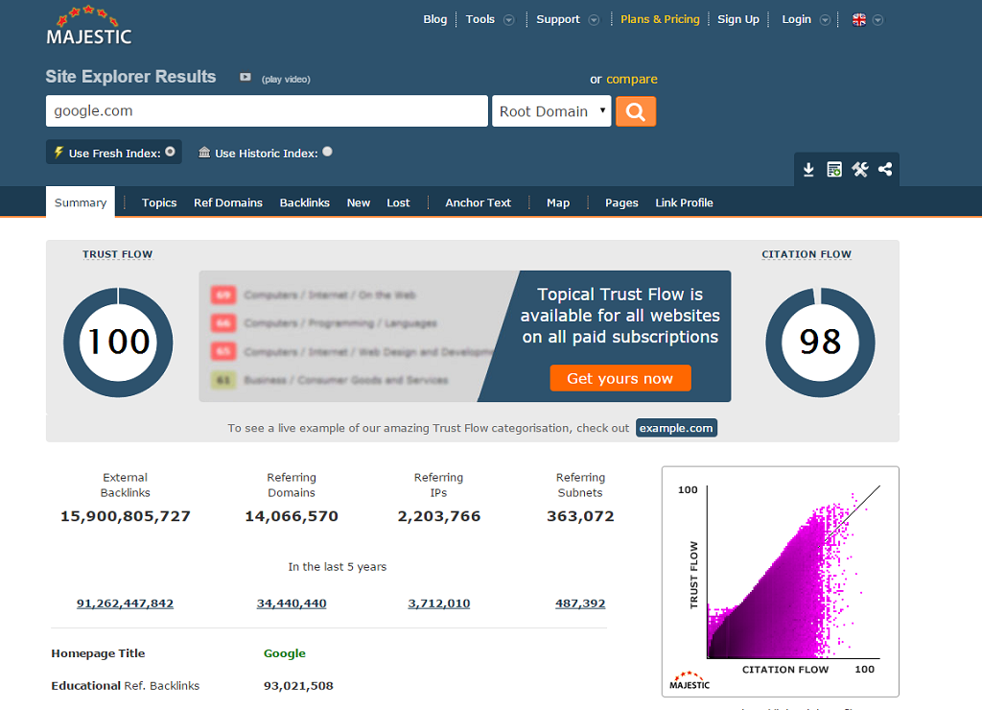Click the Sign Up link
982x710 pixels.
(738, 19)
